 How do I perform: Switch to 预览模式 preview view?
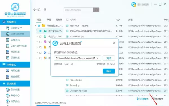157,99
